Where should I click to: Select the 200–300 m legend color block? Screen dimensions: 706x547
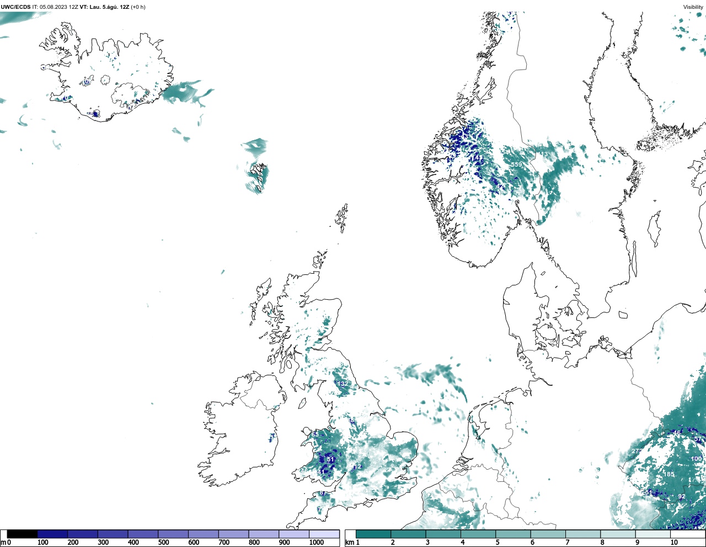pos(83,534)
